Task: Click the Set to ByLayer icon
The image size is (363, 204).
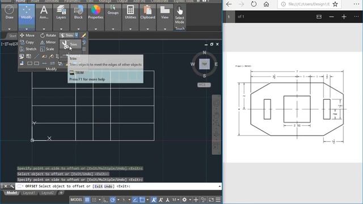Action: pos(22,56)
